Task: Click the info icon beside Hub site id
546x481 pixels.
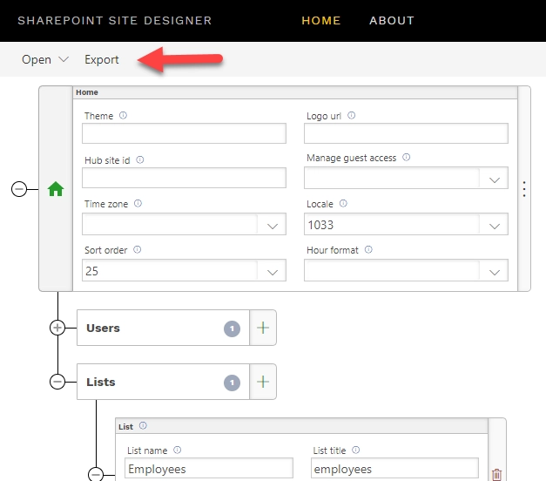Action: coord(140,159)
